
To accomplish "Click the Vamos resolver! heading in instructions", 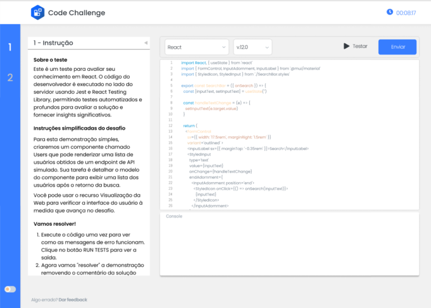I will pos(55,224).
